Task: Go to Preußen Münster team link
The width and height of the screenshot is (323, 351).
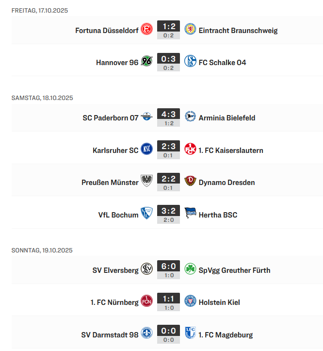Action: click(x=110, y=183)
